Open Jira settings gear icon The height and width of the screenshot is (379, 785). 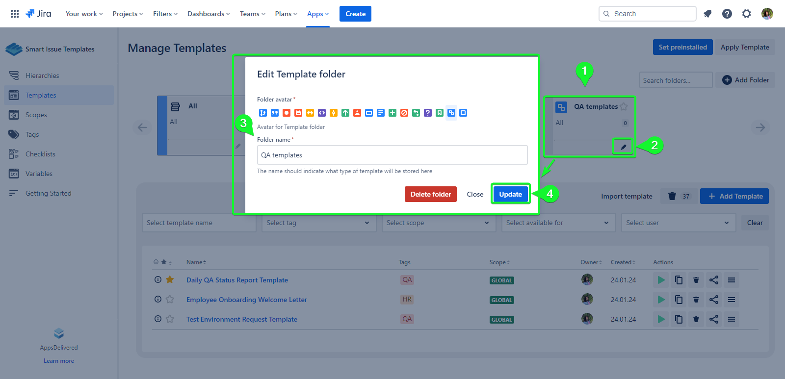(x=746, y=14)
